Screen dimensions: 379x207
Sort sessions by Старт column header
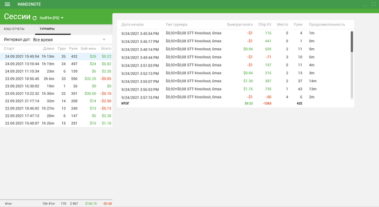(x=9, y=48)
